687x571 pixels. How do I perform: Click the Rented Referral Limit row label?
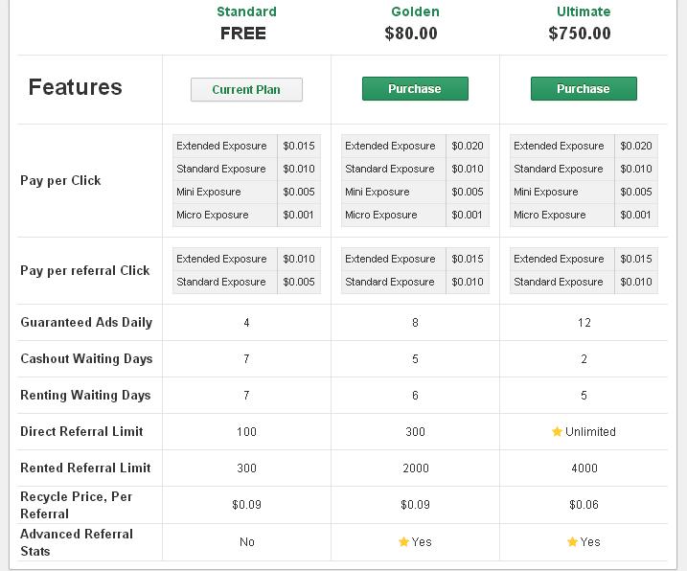pyautogui.click(x=85, y=468)
